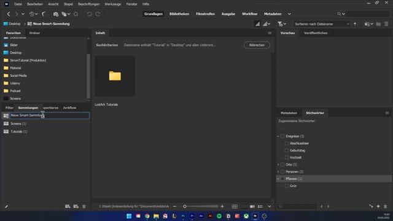Switch to the Metadaten panel tab
This screenshot has width=393, height=221.
[x=289, y=113]
